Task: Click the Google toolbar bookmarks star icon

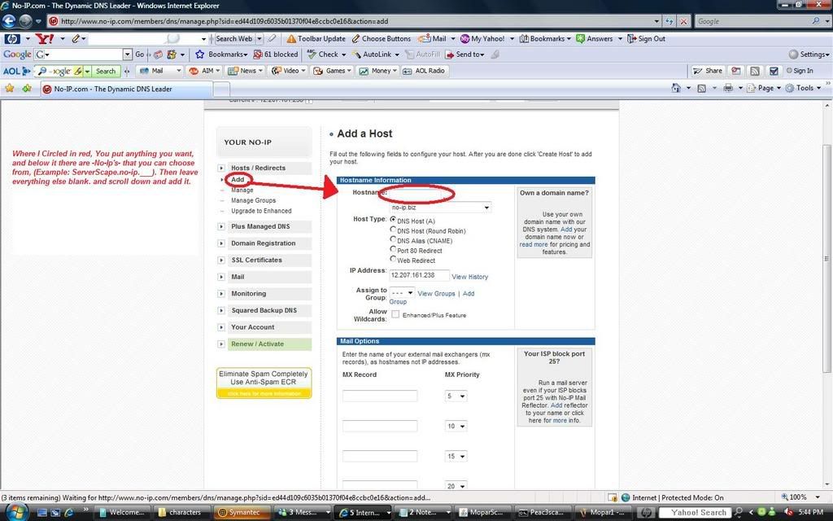Action: pos(200,55)
